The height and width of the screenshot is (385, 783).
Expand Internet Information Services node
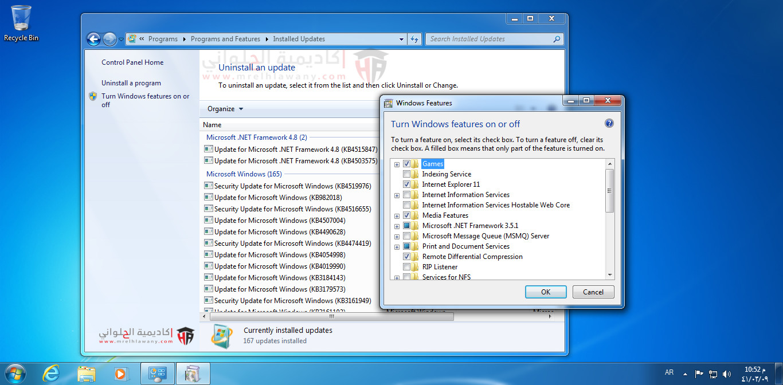pyautogui.click(x=397, y=195)
